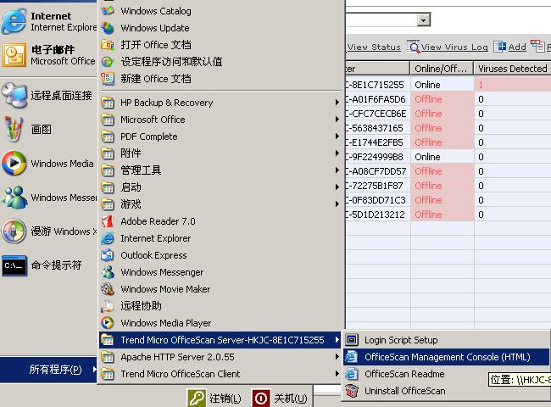Expand the 游戏 games submenu arrow
The height and width of the screenshot is (407, 551).
337,203
